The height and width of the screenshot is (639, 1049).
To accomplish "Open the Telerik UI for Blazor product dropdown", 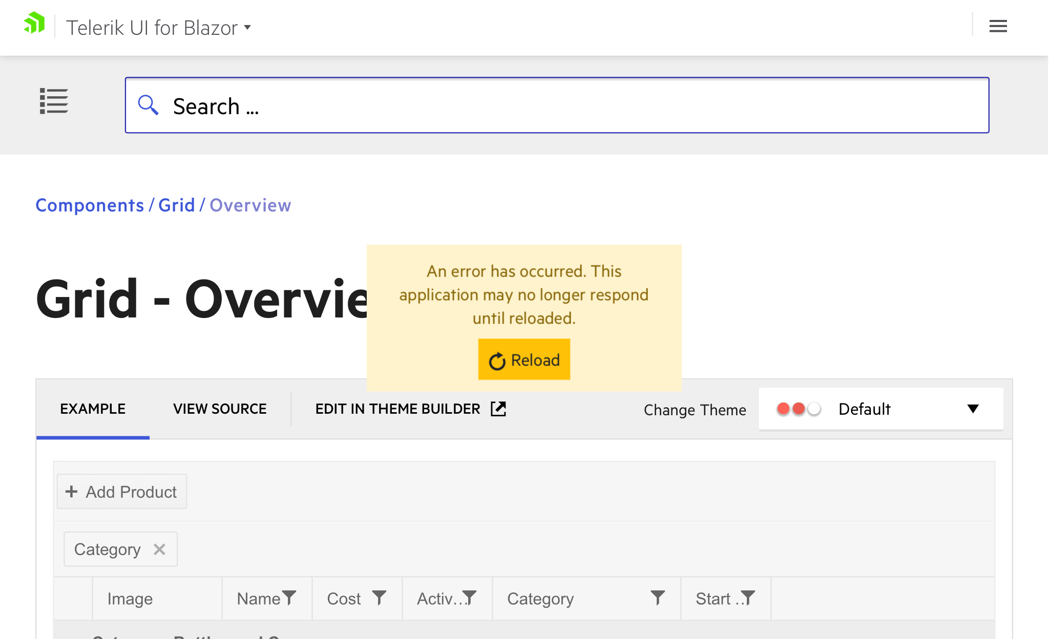I will pyautogui.click(x=158, y=28).
